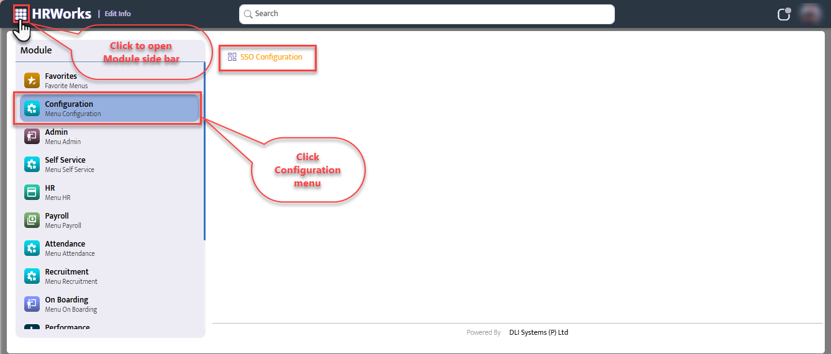Click the Configuration gear icon
Screen dimensions: 831x354
(32, 109)
